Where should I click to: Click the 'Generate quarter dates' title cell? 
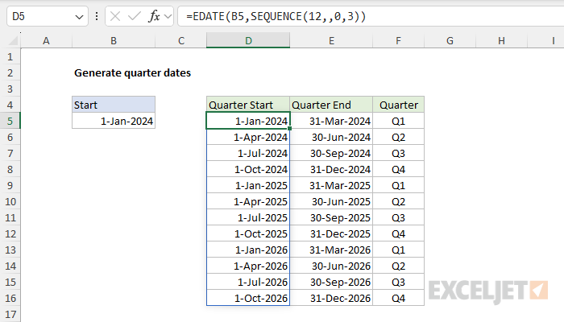132,73
